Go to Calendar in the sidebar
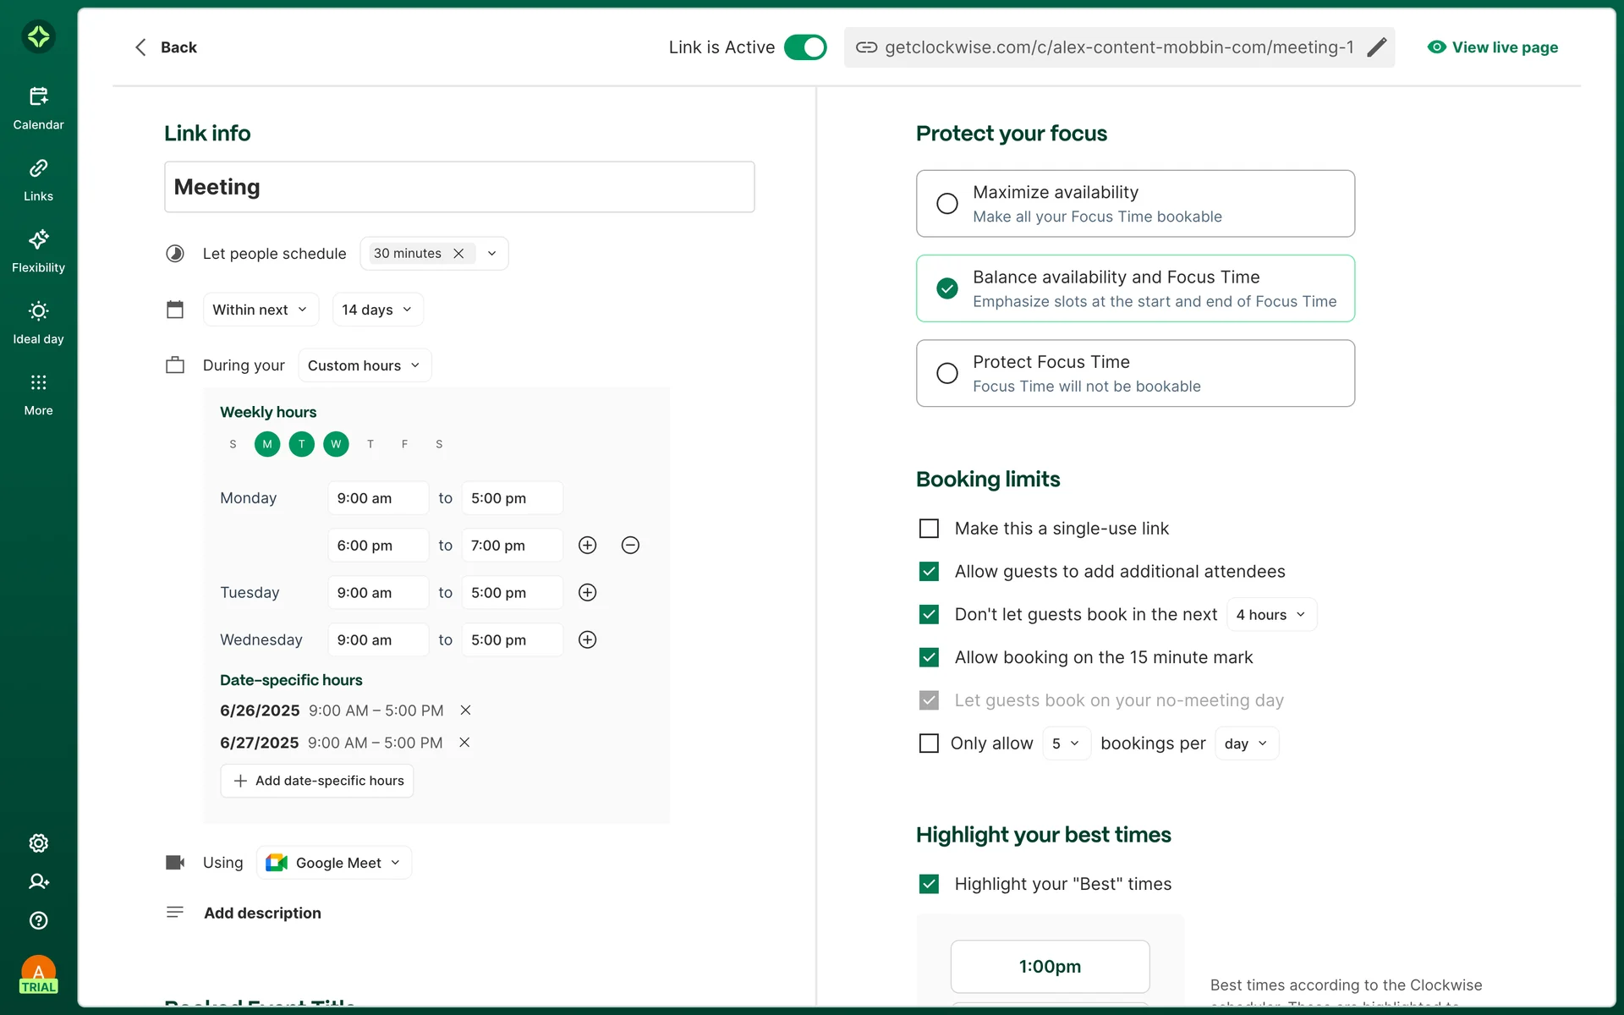This screenshot has height=1015, width=1624. click(38, 107)
